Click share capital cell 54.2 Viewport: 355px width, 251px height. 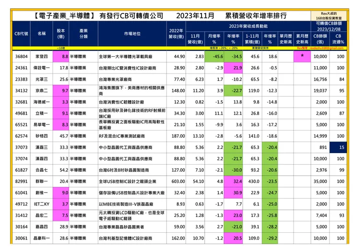click(x=60, y=170)
